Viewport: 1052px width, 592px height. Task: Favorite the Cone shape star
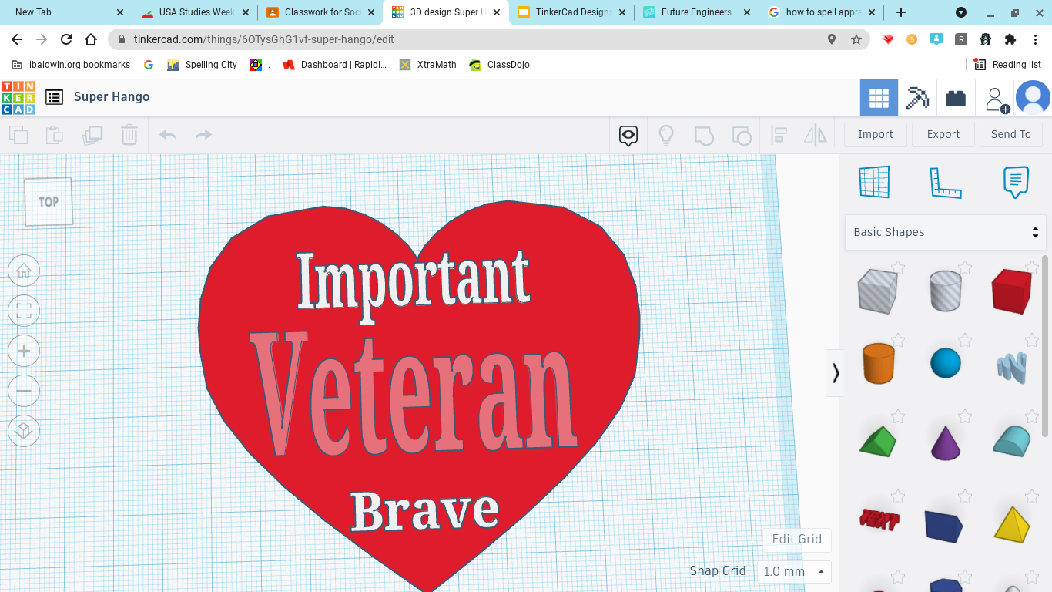965,417
